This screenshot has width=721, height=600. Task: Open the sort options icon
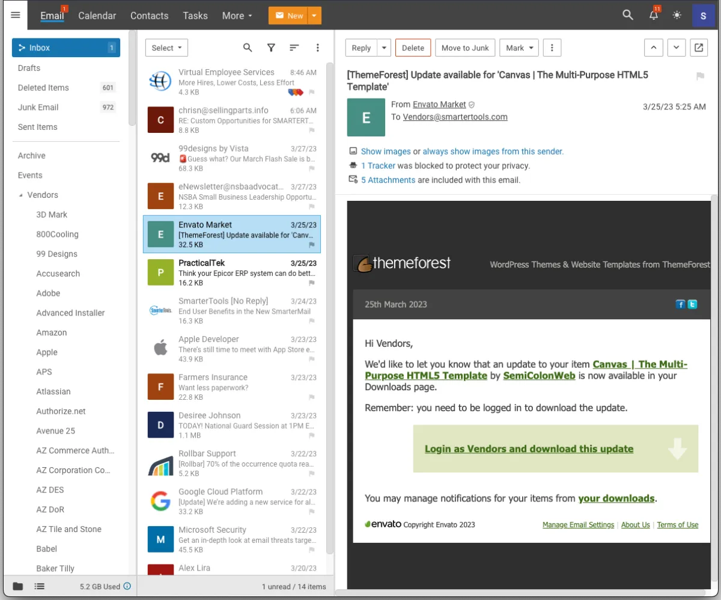294,48
